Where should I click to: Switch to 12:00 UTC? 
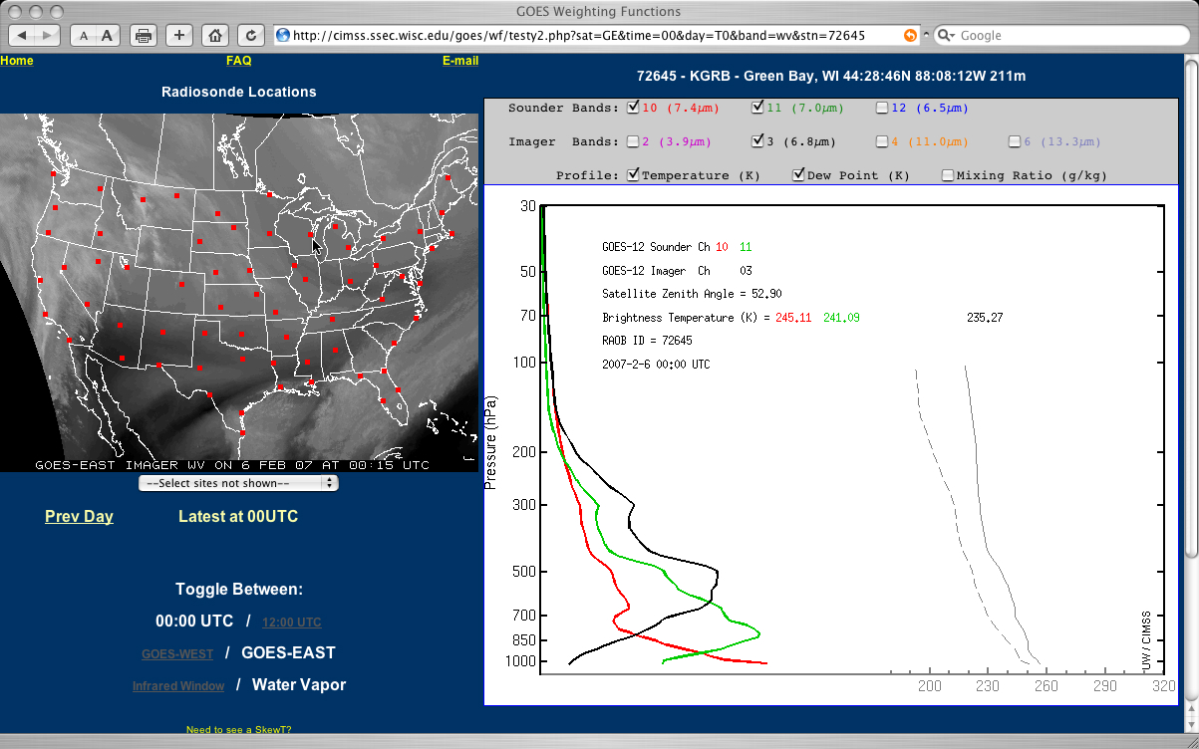[291, 623]
